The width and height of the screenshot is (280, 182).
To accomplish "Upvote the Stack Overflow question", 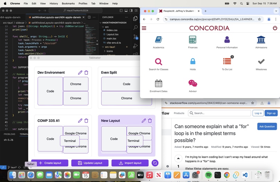I will 178,158.
